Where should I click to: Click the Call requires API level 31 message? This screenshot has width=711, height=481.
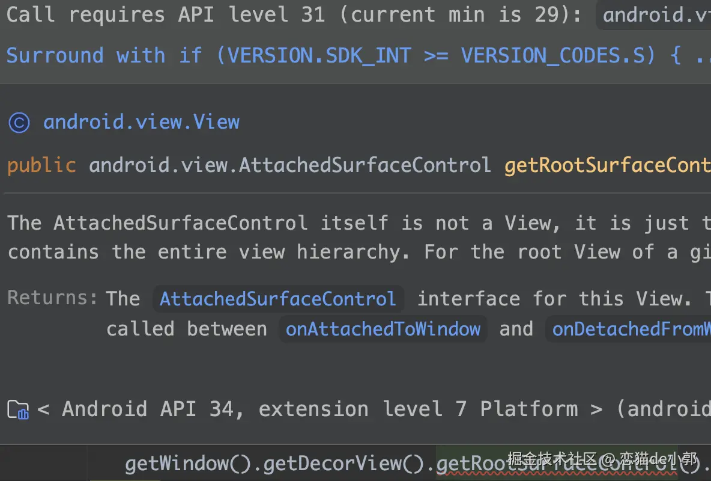pyautogui.click(x=294, y=15)
